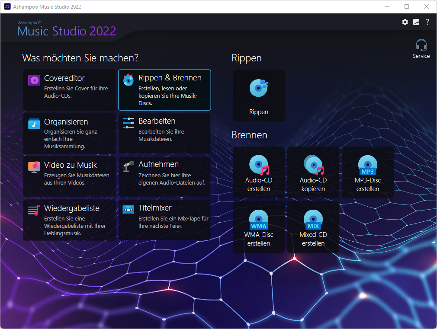Viewport: 437px width, 329px height.
Task: Click the Audio-CD kopieren double-disc icon
Action: (314, 165)
